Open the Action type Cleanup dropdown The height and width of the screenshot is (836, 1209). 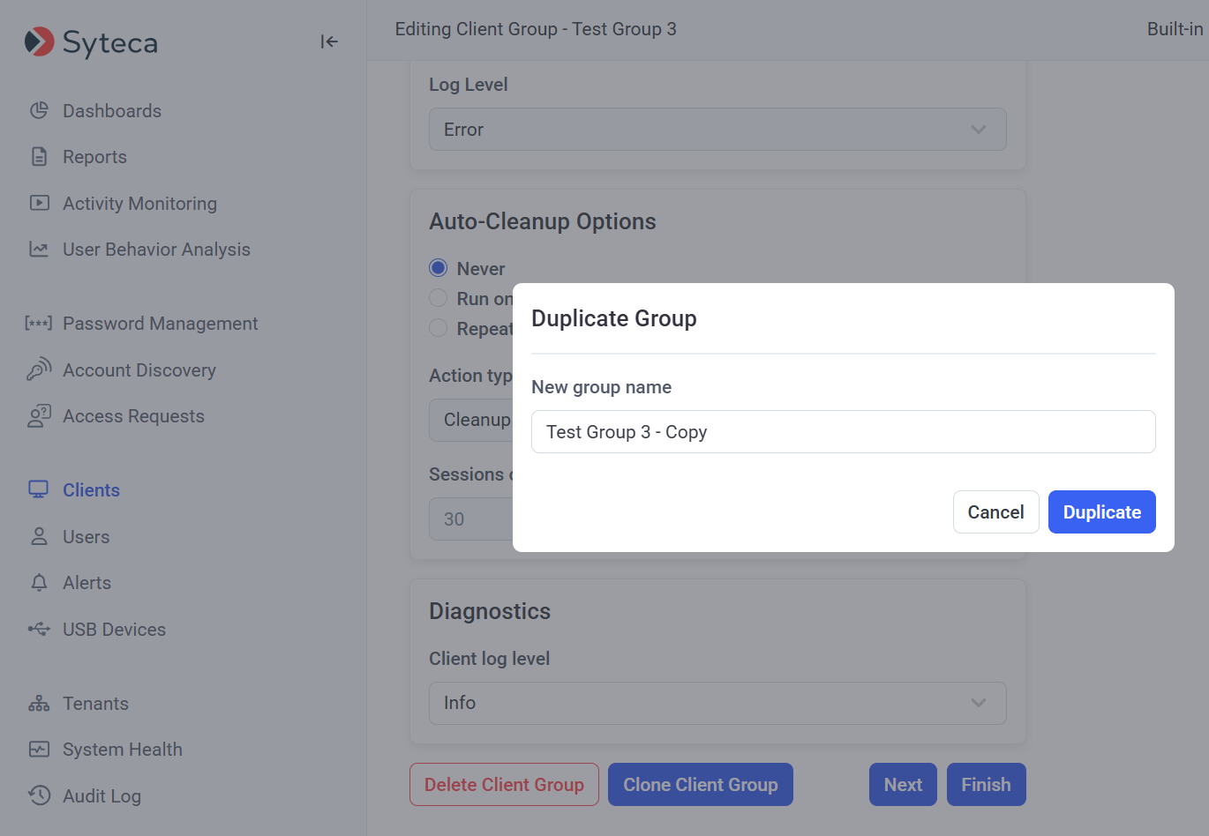(x=470, y=420)
